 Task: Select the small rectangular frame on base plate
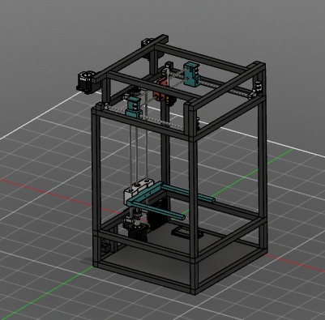(186, 233)
